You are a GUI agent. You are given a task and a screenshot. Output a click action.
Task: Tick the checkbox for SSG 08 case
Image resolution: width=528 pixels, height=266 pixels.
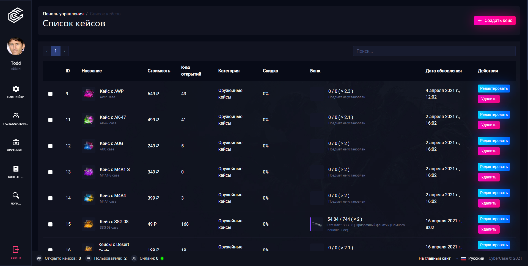(50, 224)
